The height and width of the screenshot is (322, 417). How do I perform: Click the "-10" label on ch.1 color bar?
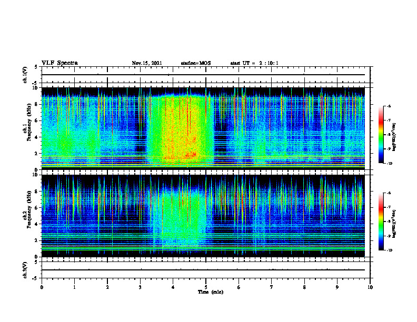point(389,163)
